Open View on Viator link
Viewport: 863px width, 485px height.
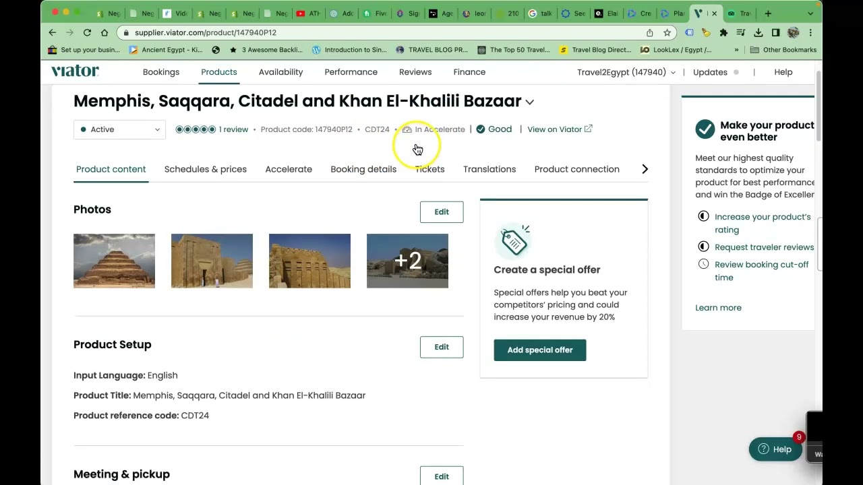coord(560,129)
